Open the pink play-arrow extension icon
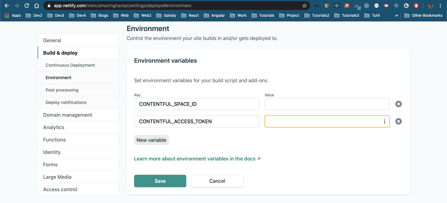This screenshot has height=203, width=447. coord(386,6)
